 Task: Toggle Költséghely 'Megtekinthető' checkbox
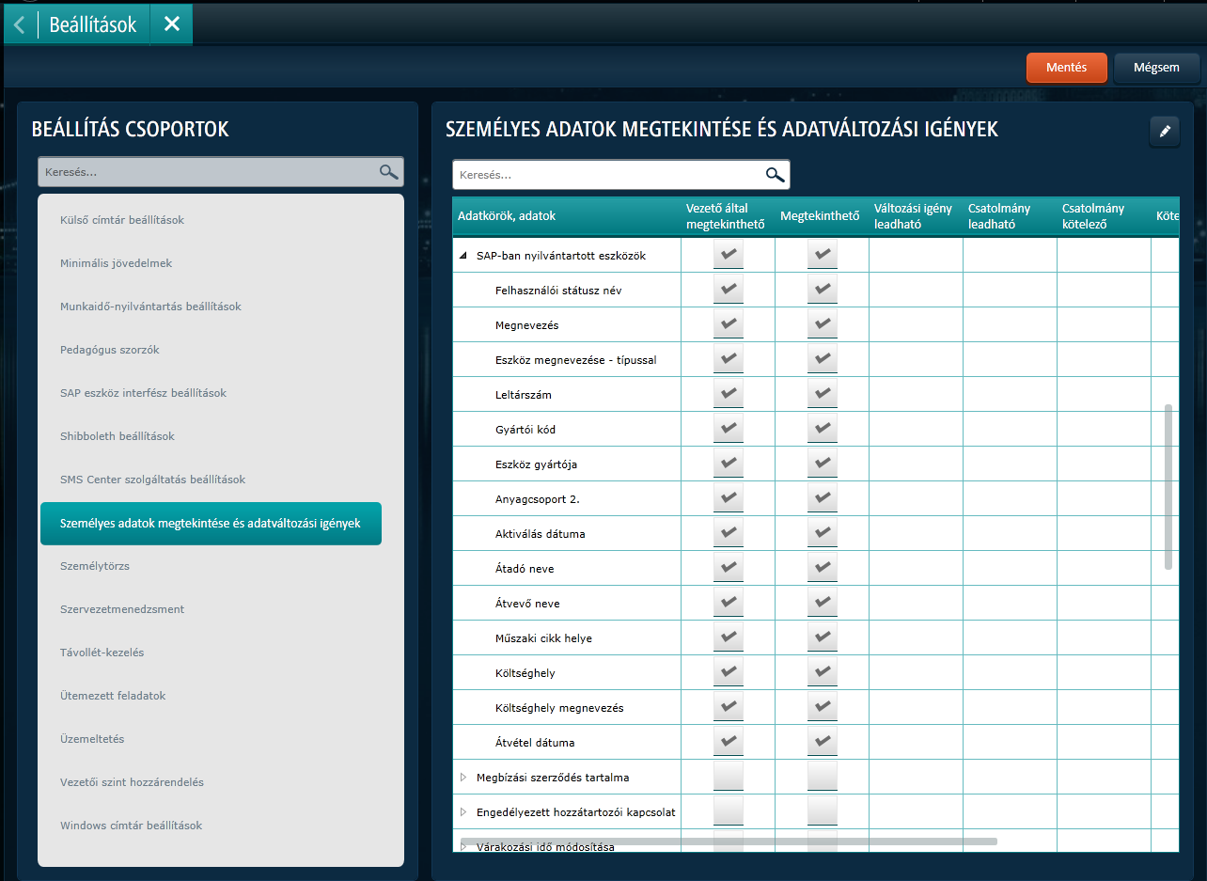(822, 673)
